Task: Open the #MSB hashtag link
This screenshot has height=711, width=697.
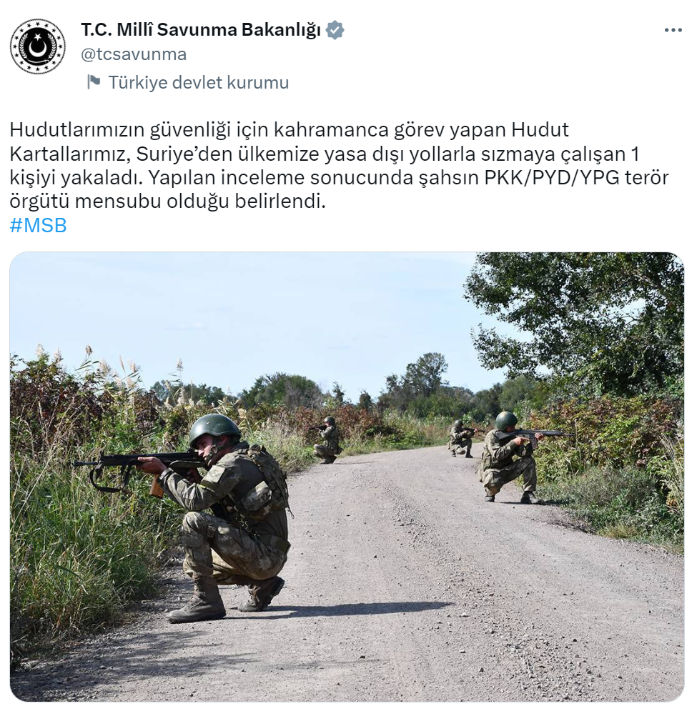Action: pos(38,225)
